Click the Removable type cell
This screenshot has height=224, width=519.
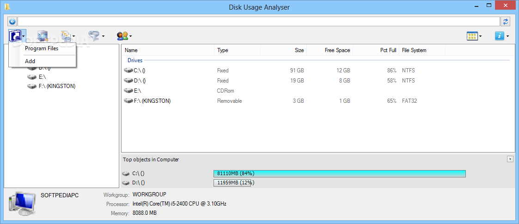[229, 100]
